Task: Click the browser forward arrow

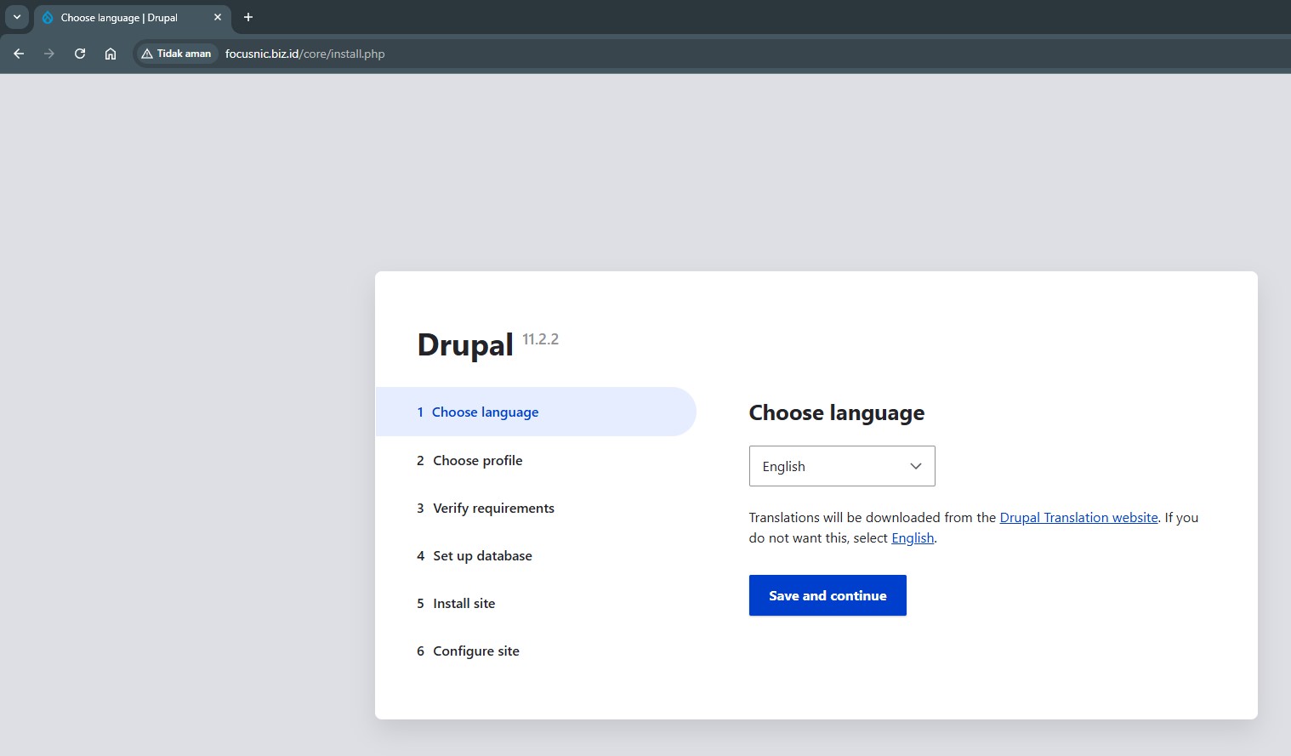Action: click(49, 54)
